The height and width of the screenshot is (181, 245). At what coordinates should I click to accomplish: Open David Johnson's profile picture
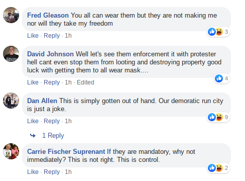11,54
